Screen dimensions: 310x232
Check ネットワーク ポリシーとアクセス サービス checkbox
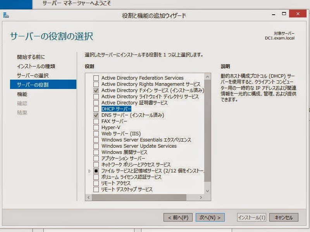[96, 165]
